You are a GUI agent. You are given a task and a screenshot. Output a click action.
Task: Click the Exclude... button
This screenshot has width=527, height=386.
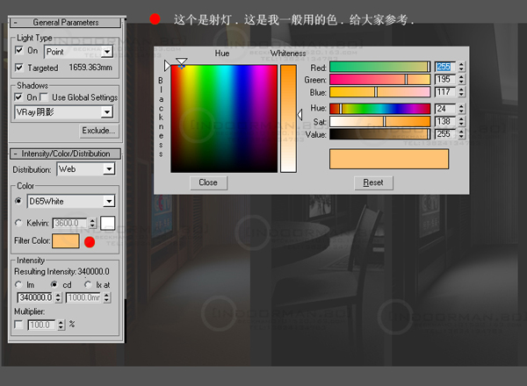tap(98, 131)
